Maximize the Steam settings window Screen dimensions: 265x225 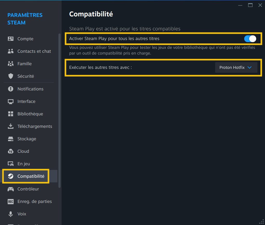pyautogui.click(x=250, y=5)
